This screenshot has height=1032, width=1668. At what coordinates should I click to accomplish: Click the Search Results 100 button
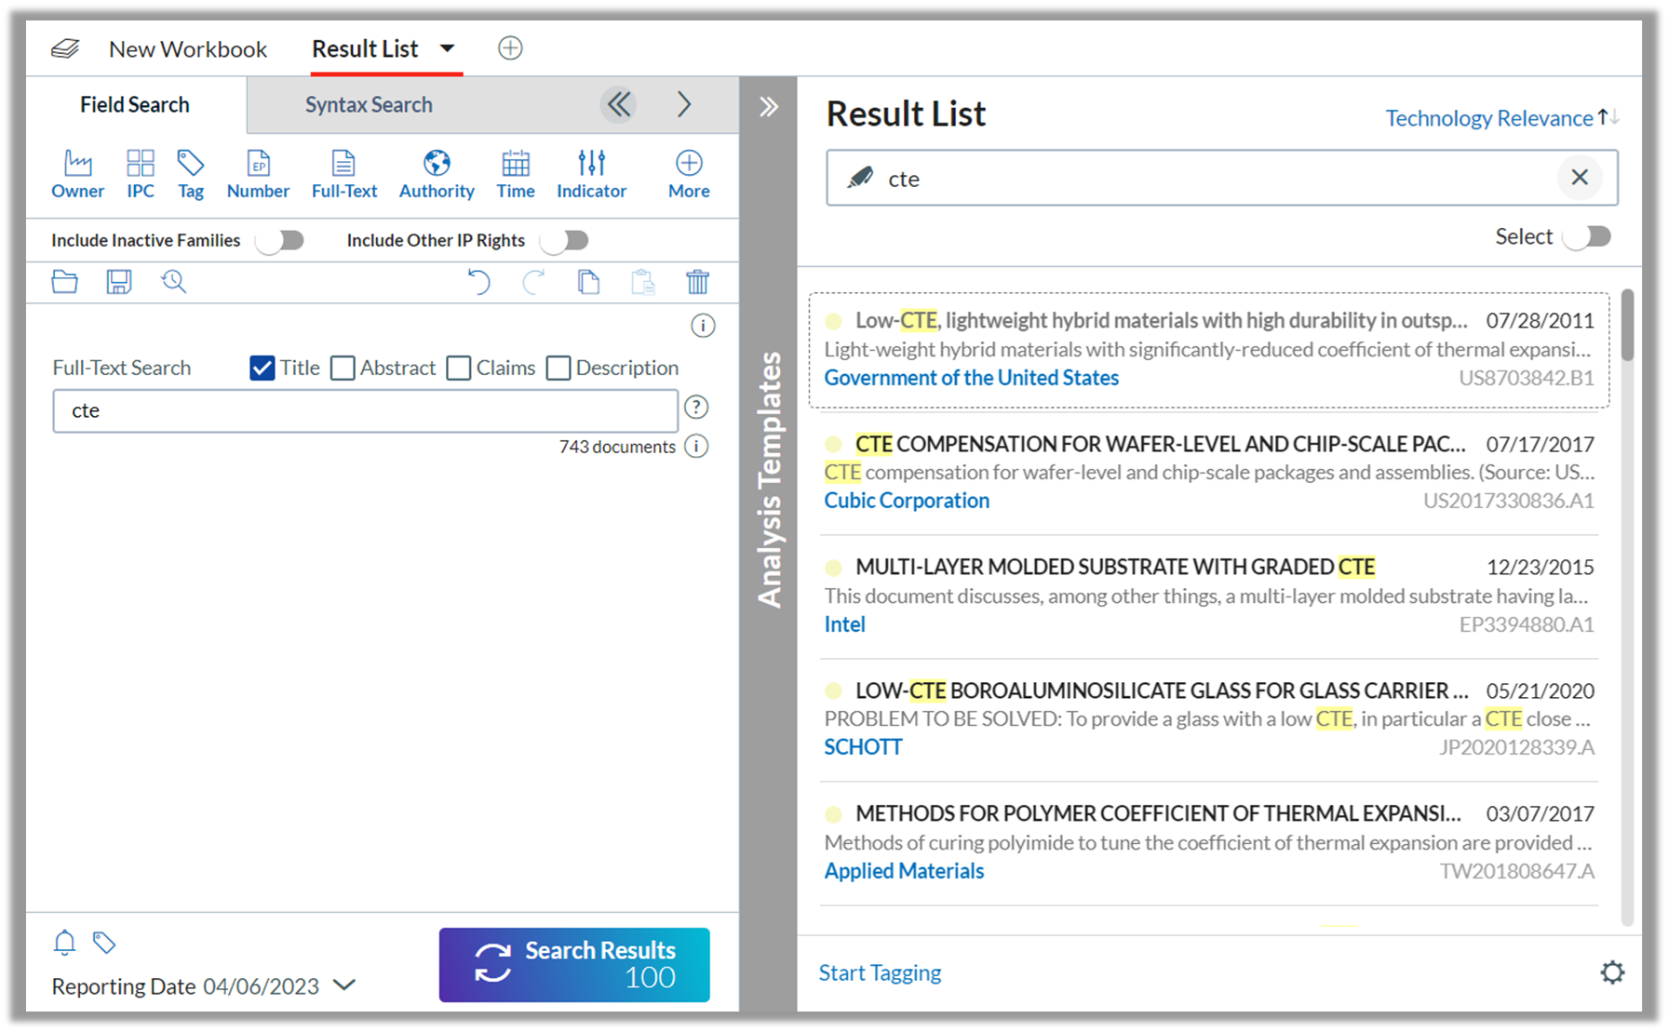(x=574, y=965)
